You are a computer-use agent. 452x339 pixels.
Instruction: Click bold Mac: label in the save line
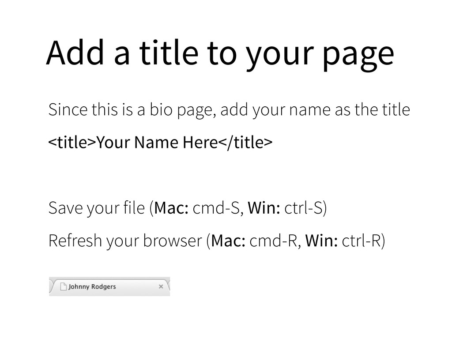pyautogui.click(x=172, y=208)
